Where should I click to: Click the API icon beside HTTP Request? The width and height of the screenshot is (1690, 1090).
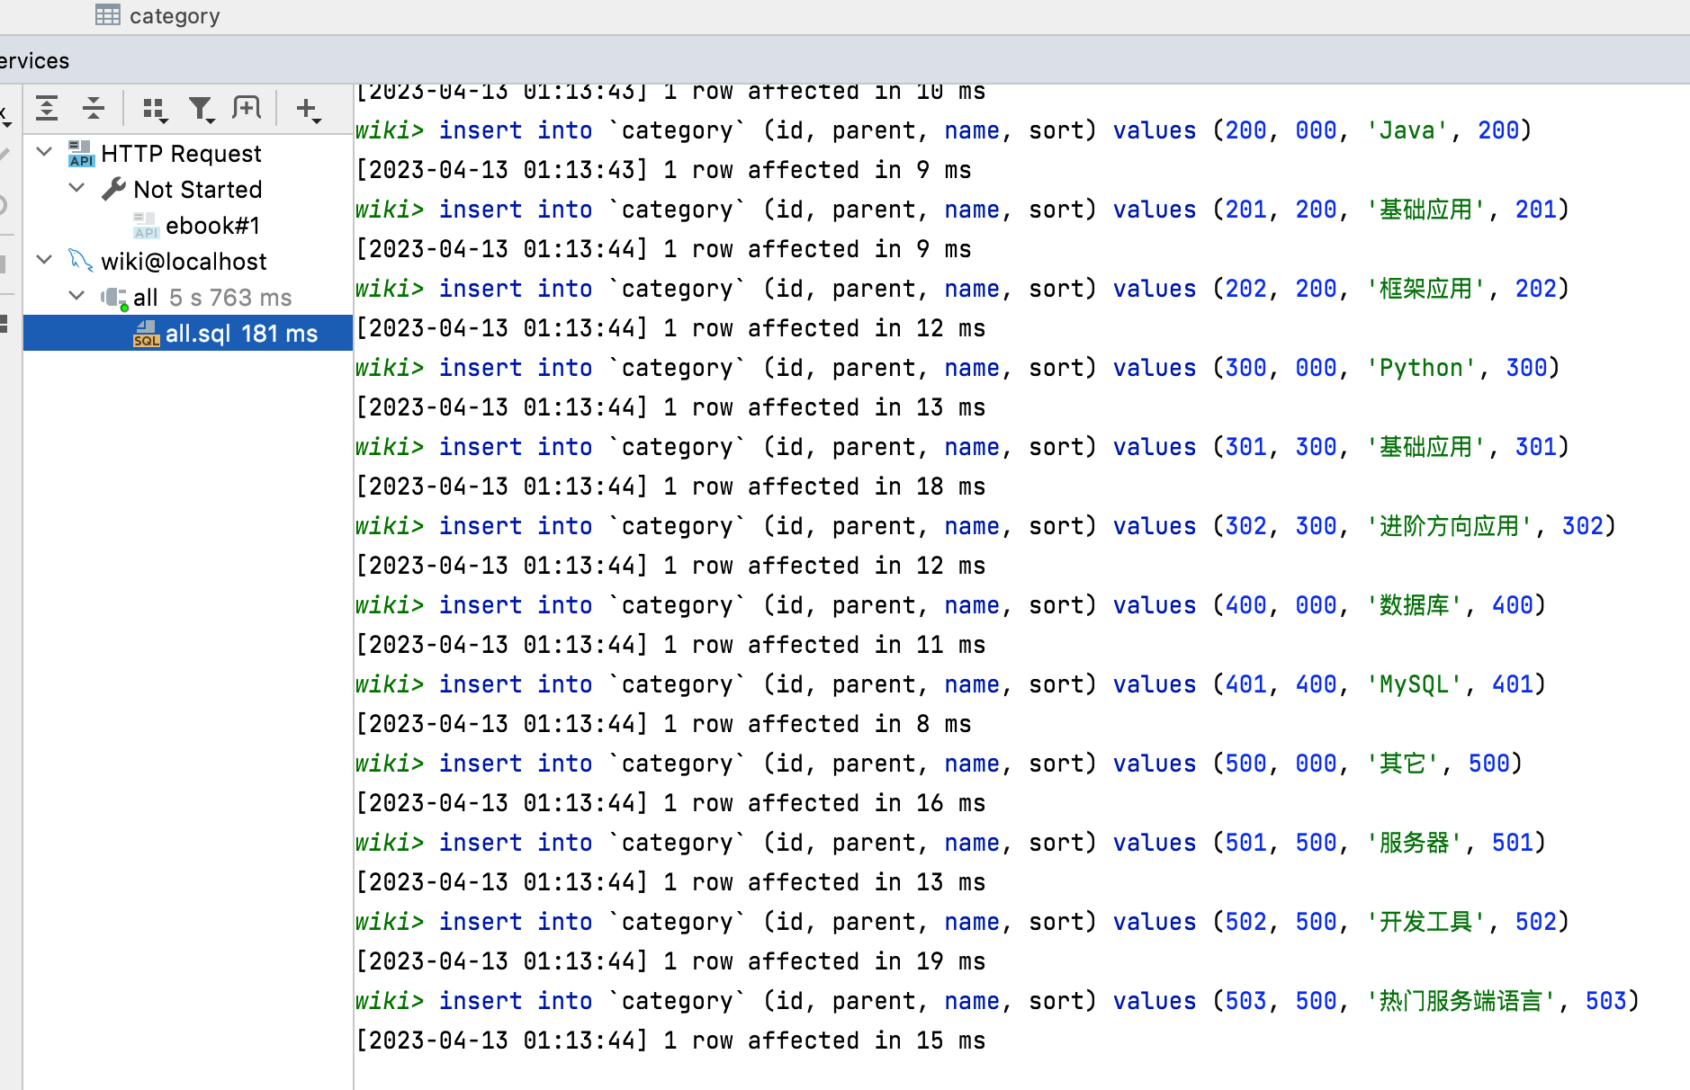click(80, 153)
